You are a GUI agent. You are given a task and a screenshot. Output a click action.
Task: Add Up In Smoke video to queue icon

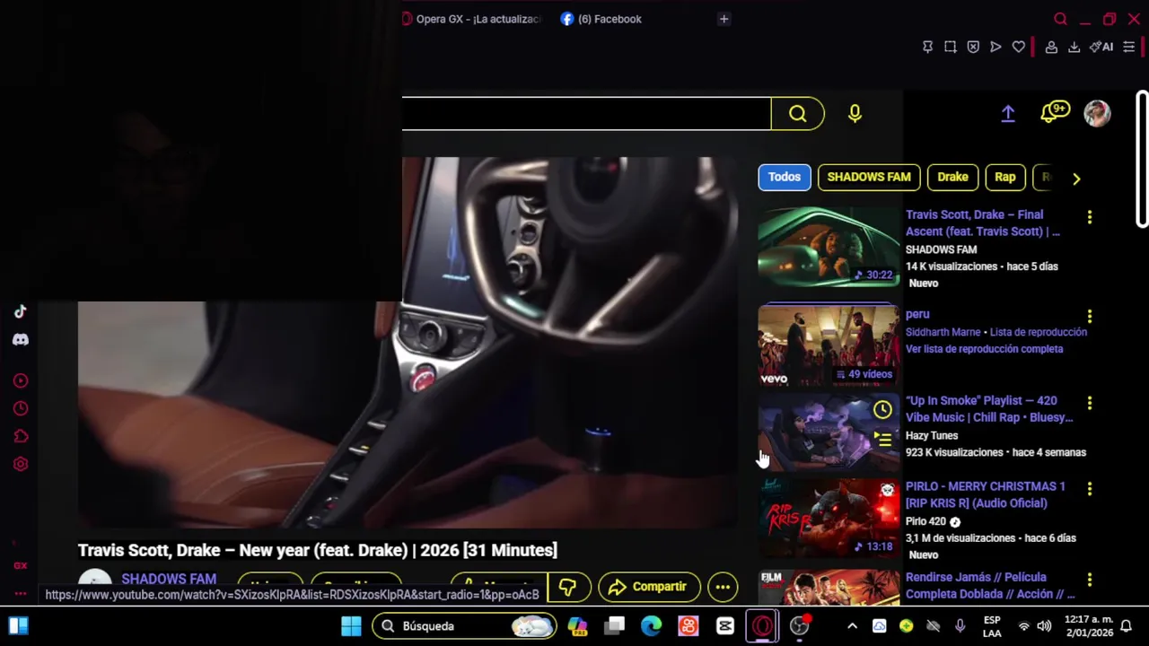coord(882,439)
